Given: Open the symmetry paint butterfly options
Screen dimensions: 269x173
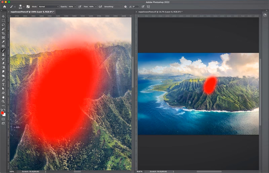Looking at the screenshot, I should point(148,7).
